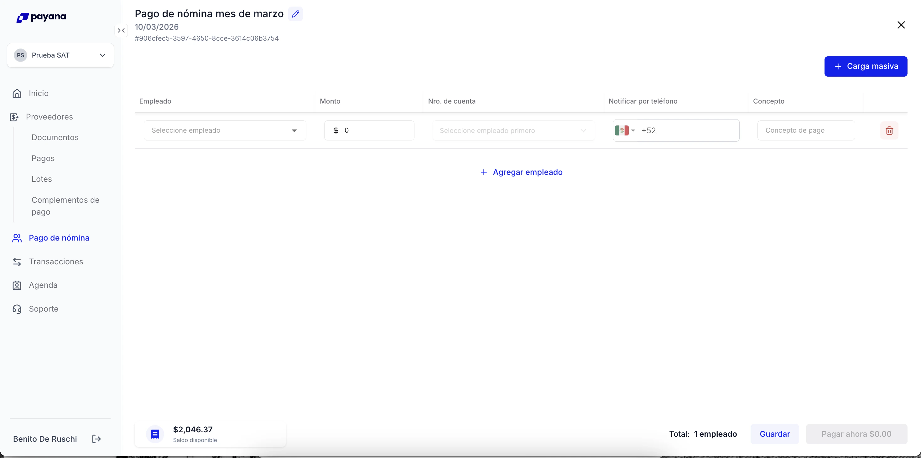Focus the Concepto de pago input
Image resolution: width=921 pixels, height=458 pixels.
click(x=806, y=131)
